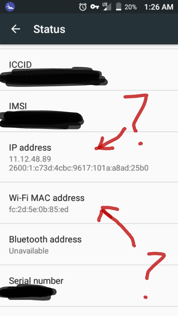This screenshot has height=316, width=178.
Task: Tap the redacted ICCID value
Action: tap(53, 77)
